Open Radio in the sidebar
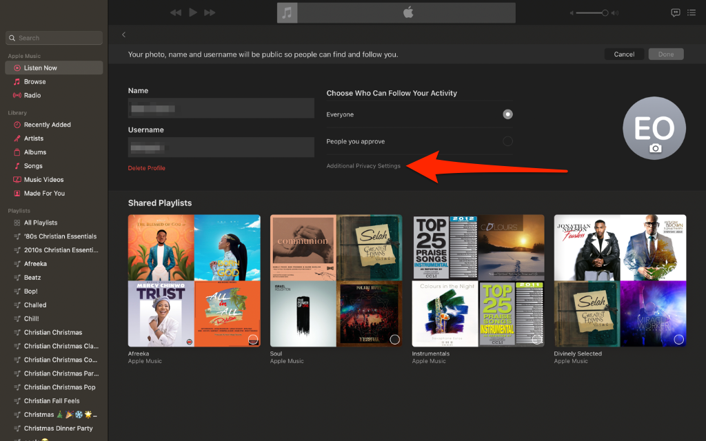Image resolution: width=706 pixels, height=441 pixels. pos(32,95)
